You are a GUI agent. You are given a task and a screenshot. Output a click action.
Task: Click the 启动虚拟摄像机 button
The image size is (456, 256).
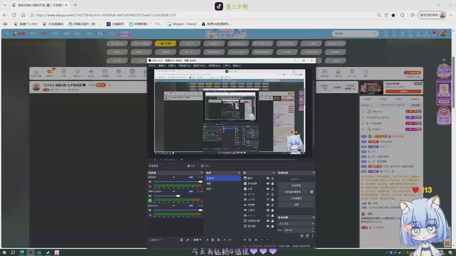[x=293, y=192]
